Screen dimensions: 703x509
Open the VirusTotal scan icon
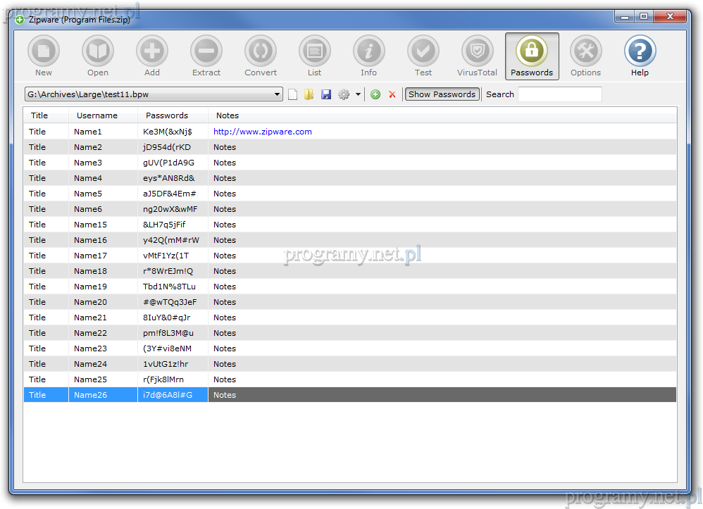click(x=477, y=52)
